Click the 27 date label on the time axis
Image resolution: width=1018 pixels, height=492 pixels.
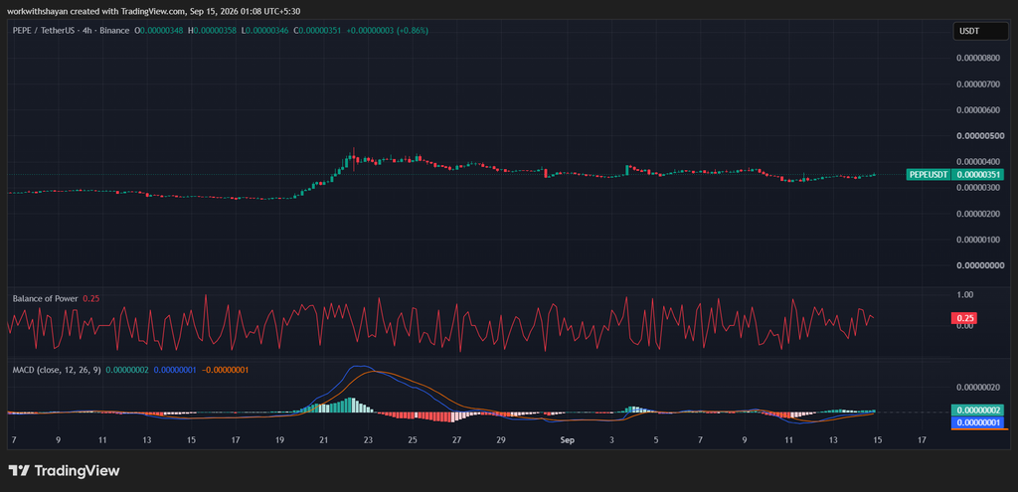(x=456, y=440)
